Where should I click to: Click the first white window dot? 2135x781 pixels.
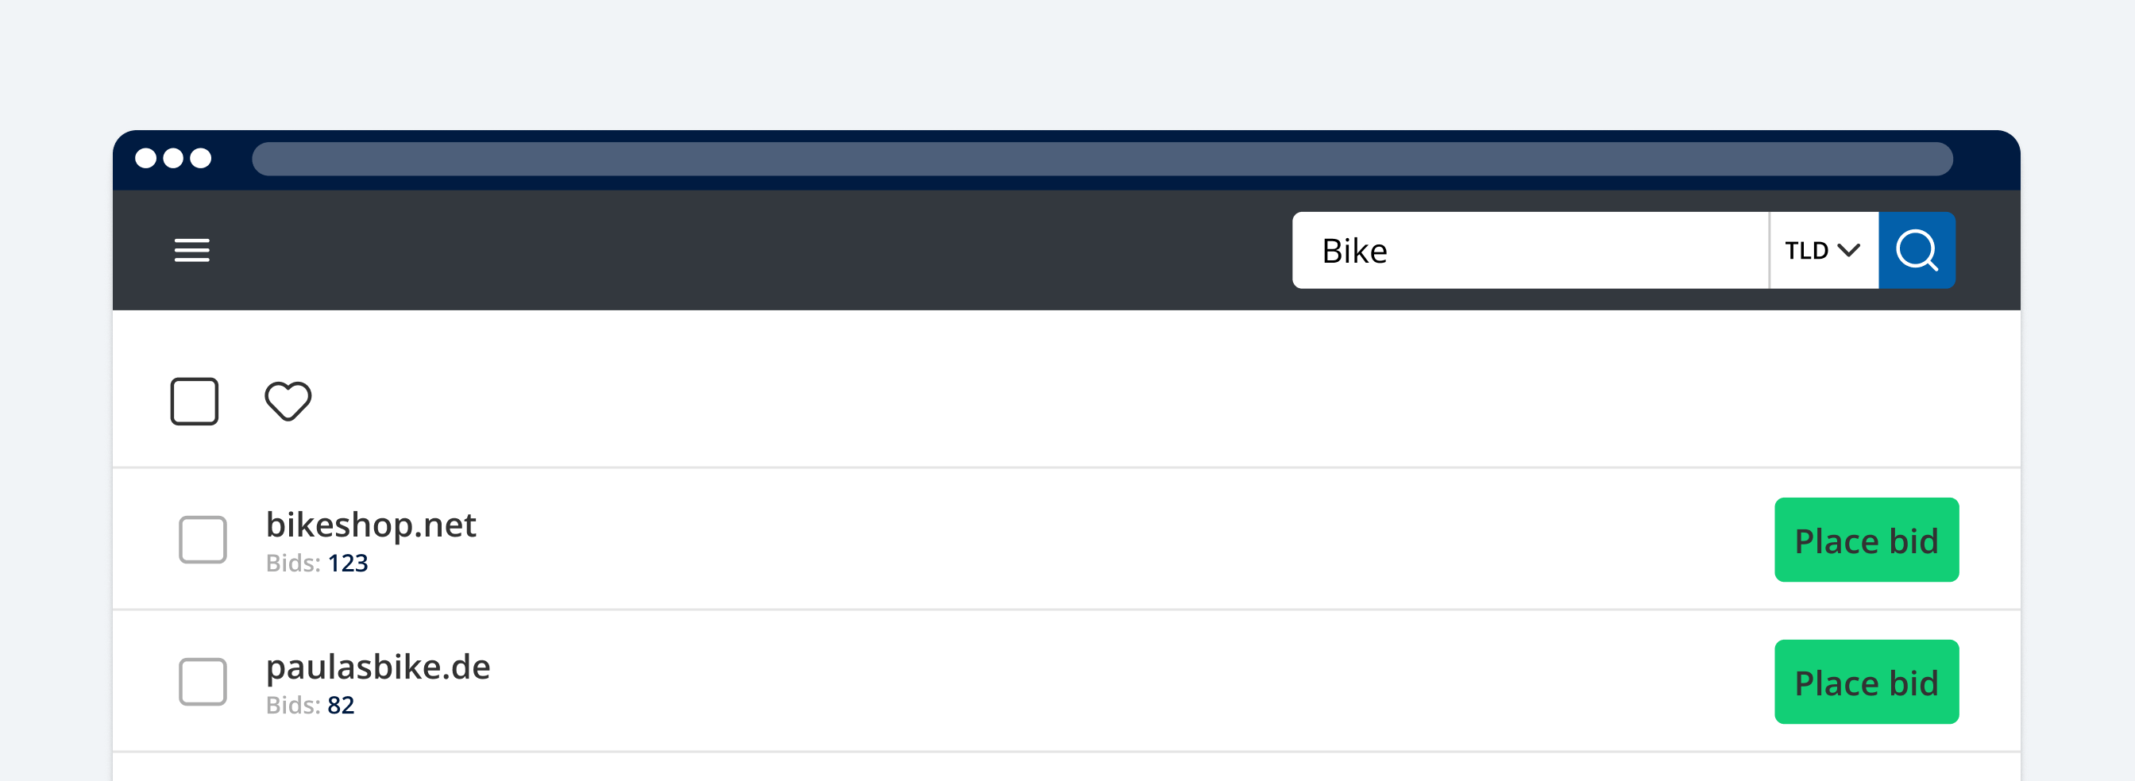(x=146, y=158)
